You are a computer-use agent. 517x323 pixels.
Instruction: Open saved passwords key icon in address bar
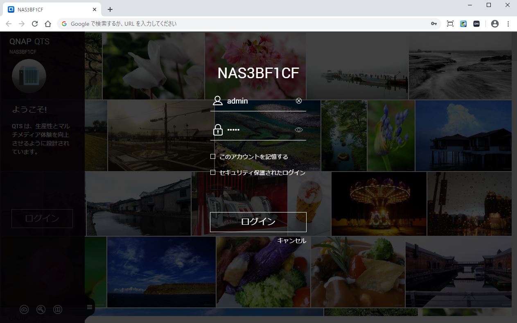pos(434,24)
